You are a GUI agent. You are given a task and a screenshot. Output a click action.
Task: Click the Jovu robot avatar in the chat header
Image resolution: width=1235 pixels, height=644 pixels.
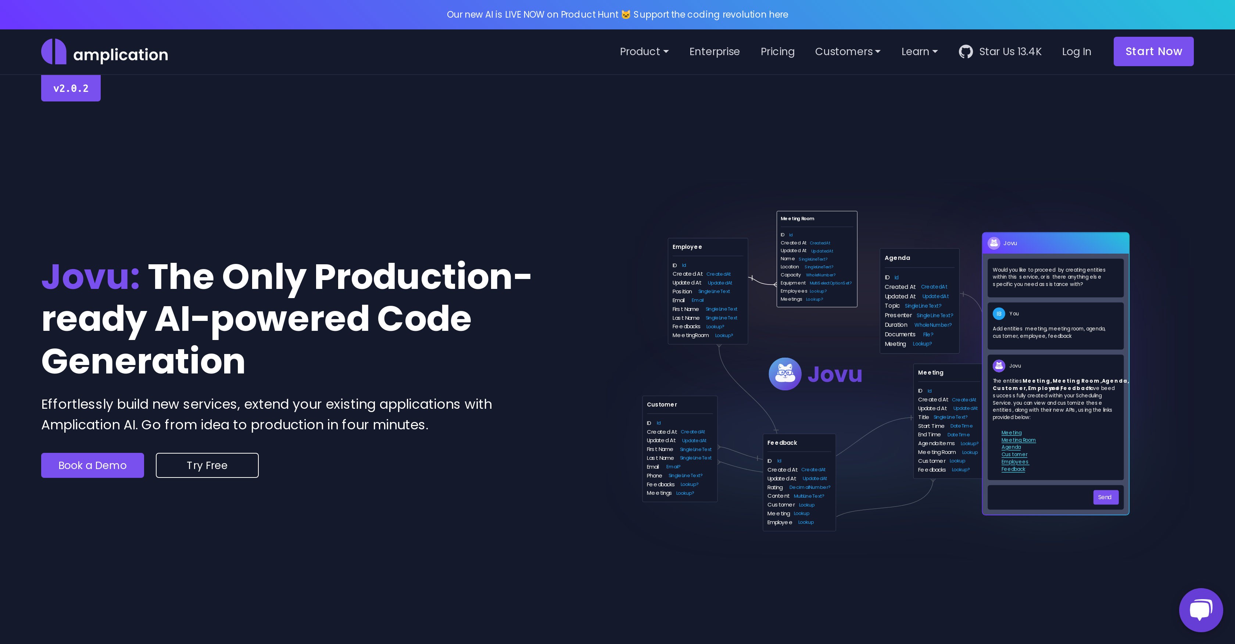pyautogui.click(x=994, y=243)
